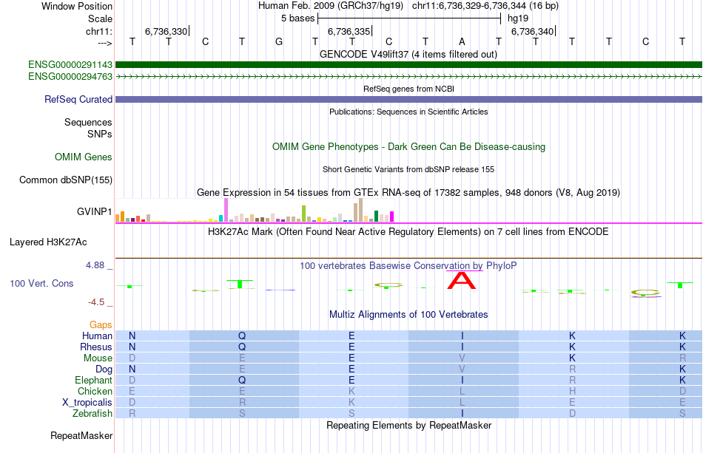Click the Human Feb. 2009 (GRCh37/hg19) text
703x453 pixels.
(331, 6)
